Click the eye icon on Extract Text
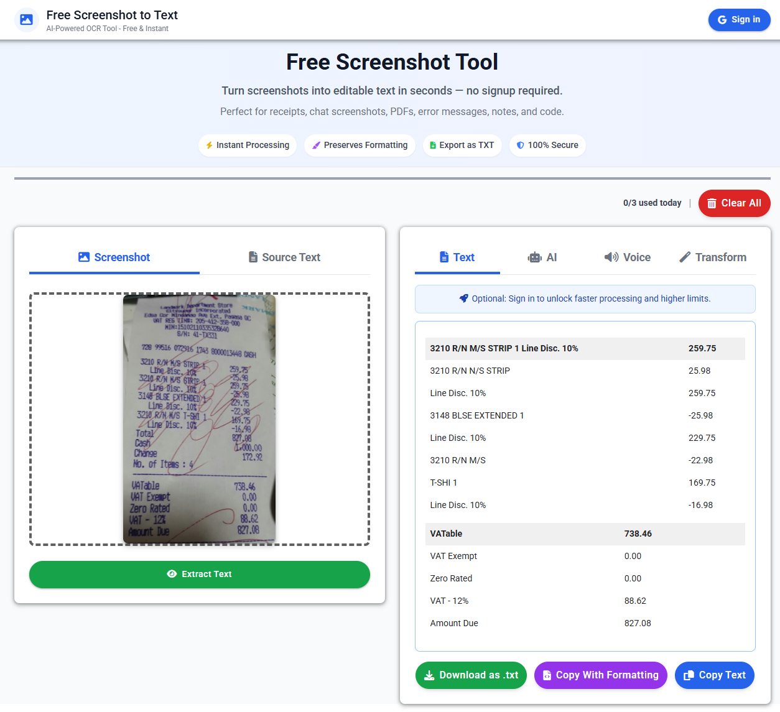This screenshot has height=712, width=780. [x=172, y=574]
